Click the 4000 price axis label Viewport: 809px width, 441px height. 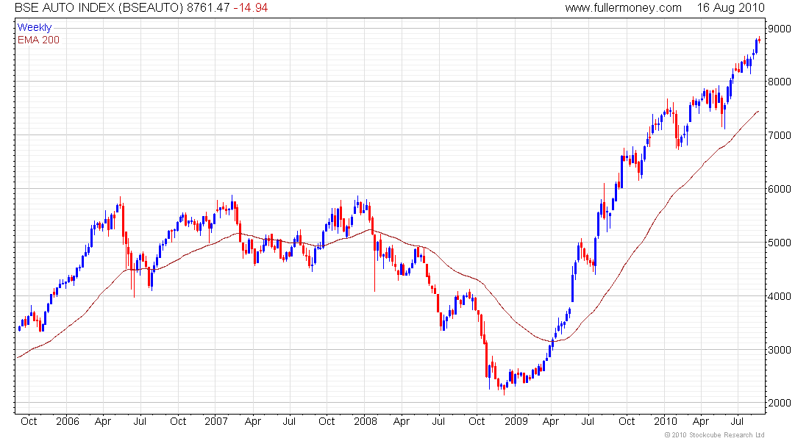coord(780,296)
